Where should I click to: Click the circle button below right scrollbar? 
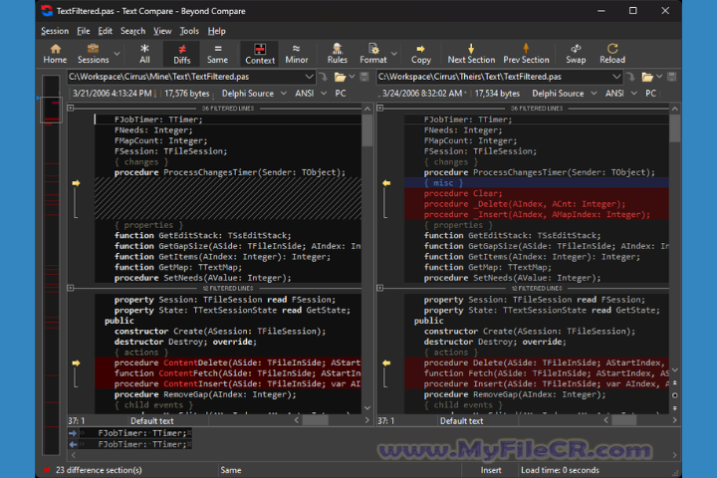point(675,395)
